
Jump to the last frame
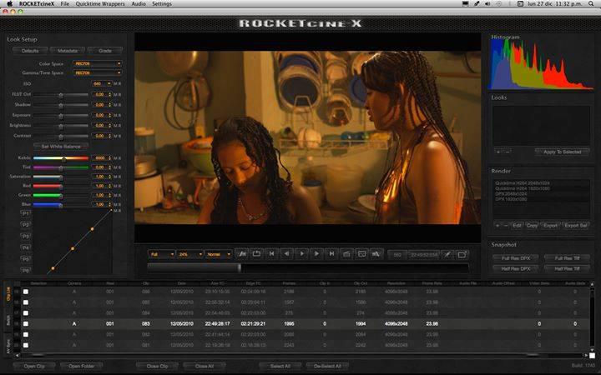coord(331,253)
